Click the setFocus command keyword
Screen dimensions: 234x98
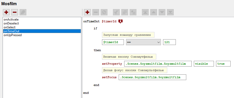109,77
